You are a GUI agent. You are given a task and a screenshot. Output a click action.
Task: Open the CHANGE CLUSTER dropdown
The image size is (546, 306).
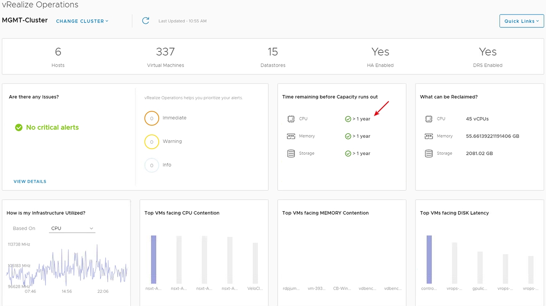(82, 21)
